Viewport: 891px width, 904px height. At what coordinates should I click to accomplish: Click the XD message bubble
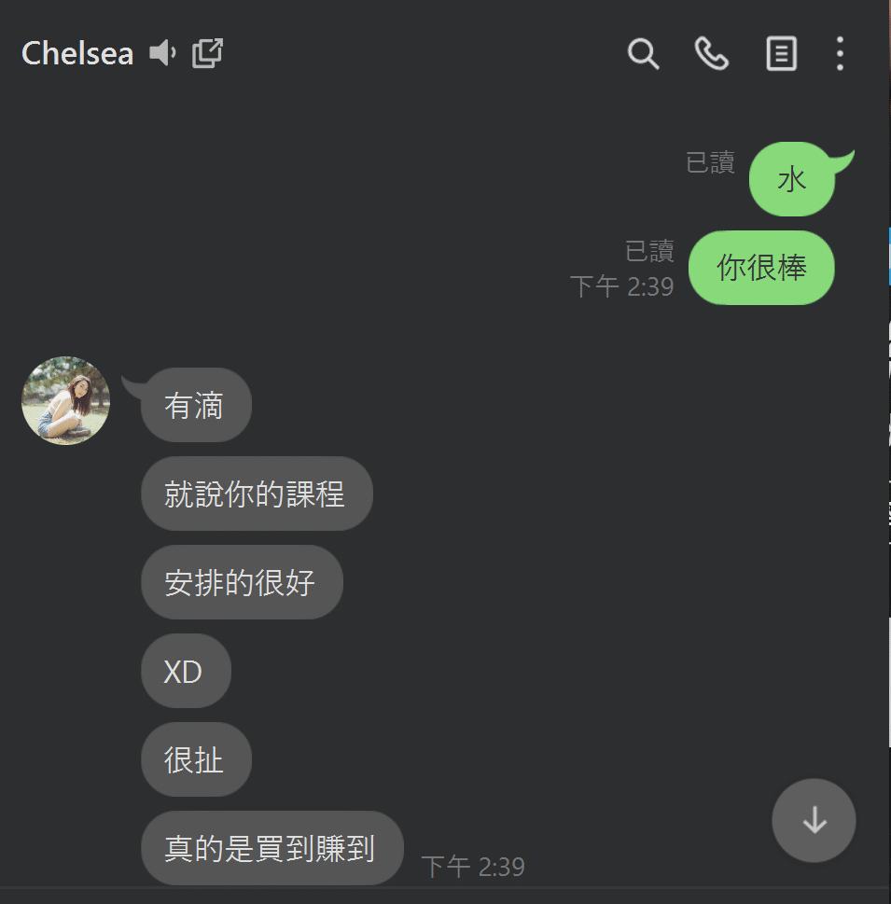[x=186, y=671]
